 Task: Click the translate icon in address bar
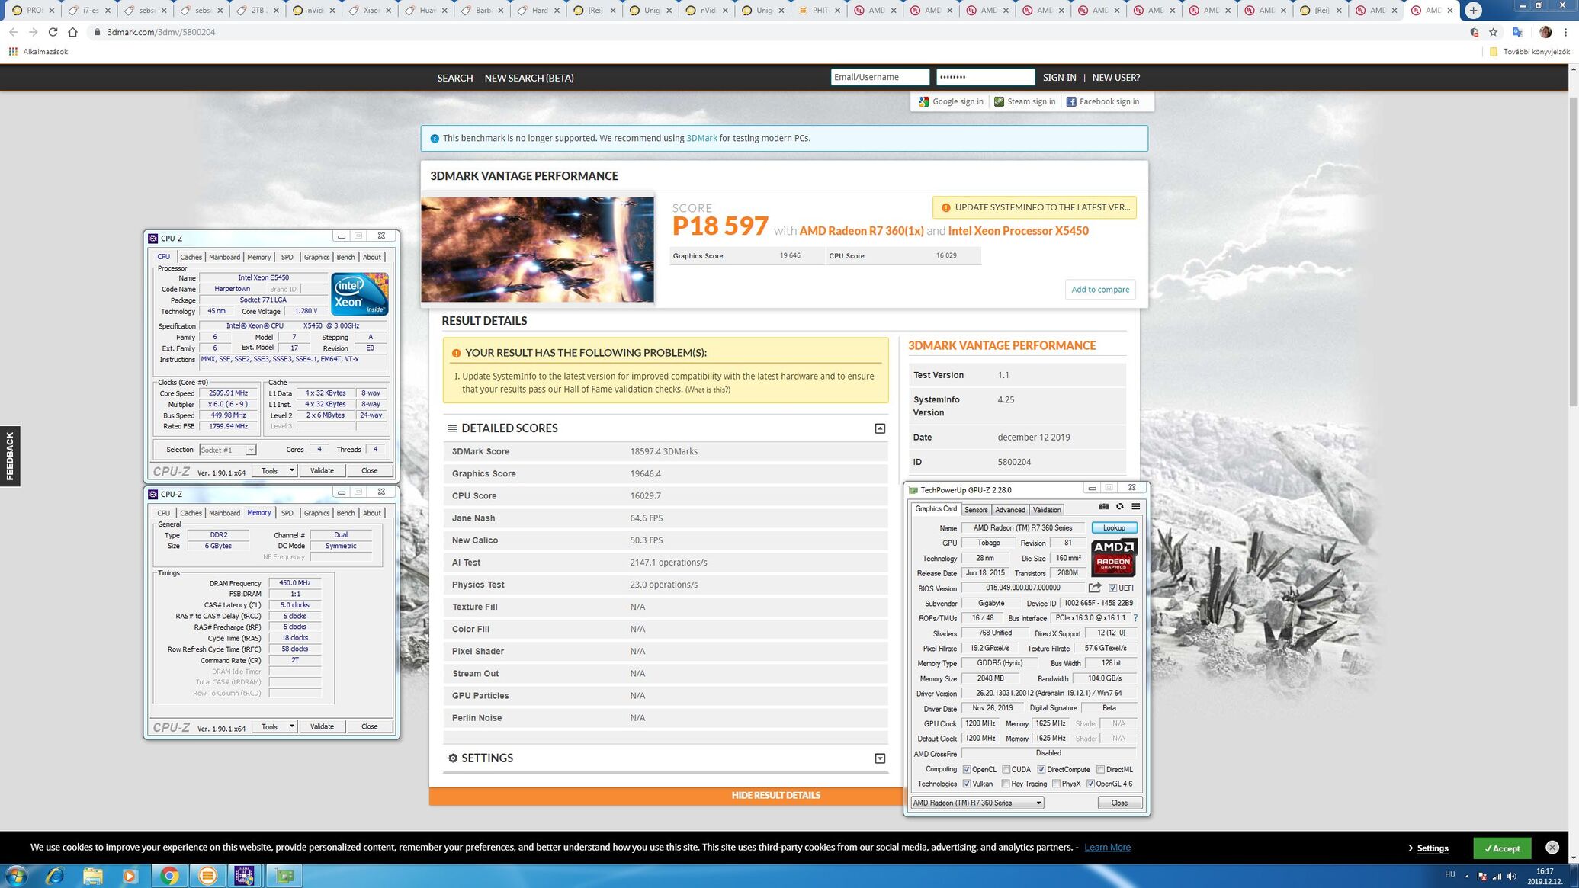click(x=1517, y=32)
